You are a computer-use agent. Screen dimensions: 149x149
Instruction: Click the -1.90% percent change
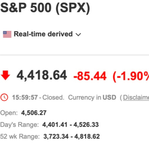coord(131,76)
